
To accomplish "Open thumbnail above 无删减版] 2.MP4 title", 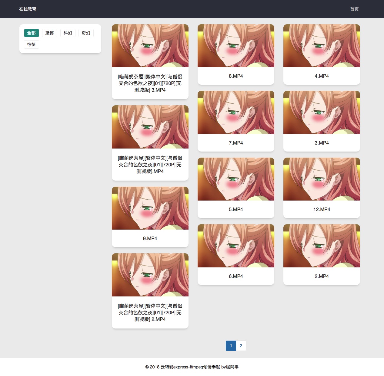I will point(150,275).
